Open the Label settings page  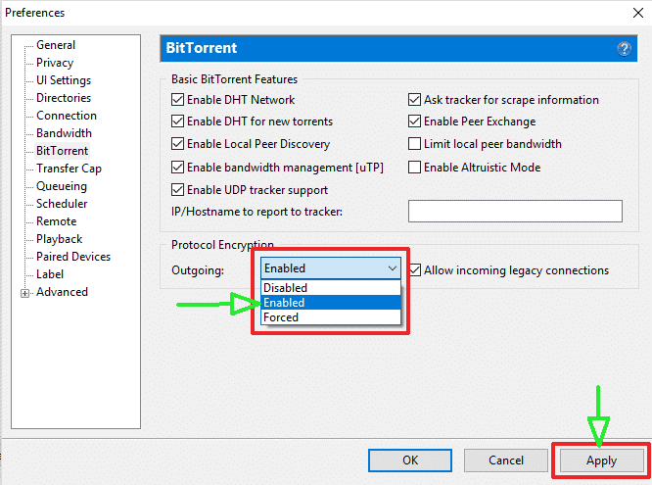(50, 274)
